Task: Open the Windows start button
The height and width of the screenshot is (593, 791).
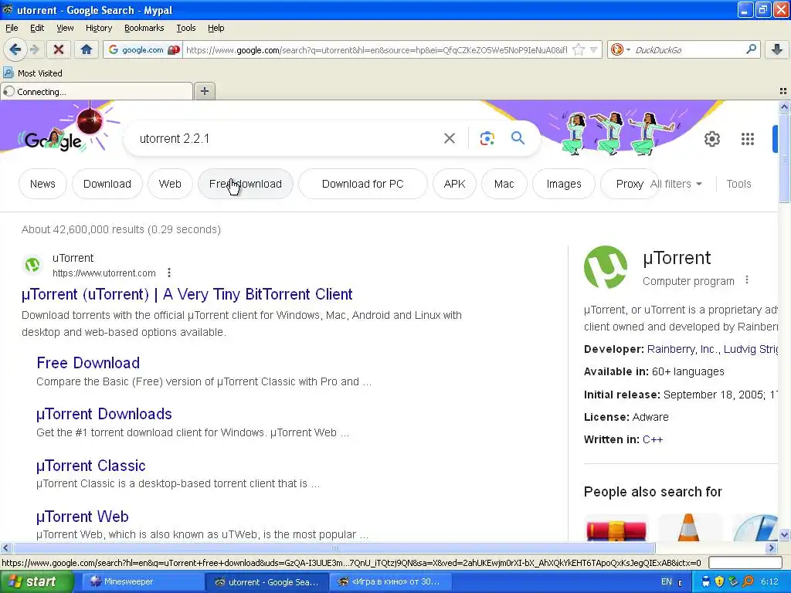Action: tap(36, 581)
